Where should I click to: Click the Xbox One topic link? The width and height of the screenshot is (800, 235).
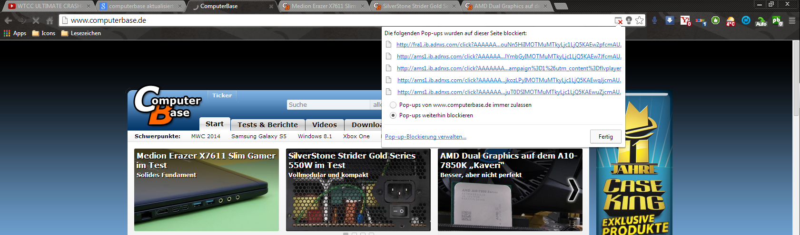click(x=356, y=136)
